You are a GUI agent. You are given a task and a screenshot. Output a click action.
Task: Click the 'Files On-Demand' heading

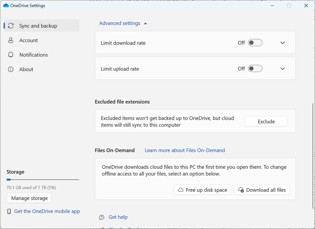(115, 150)
